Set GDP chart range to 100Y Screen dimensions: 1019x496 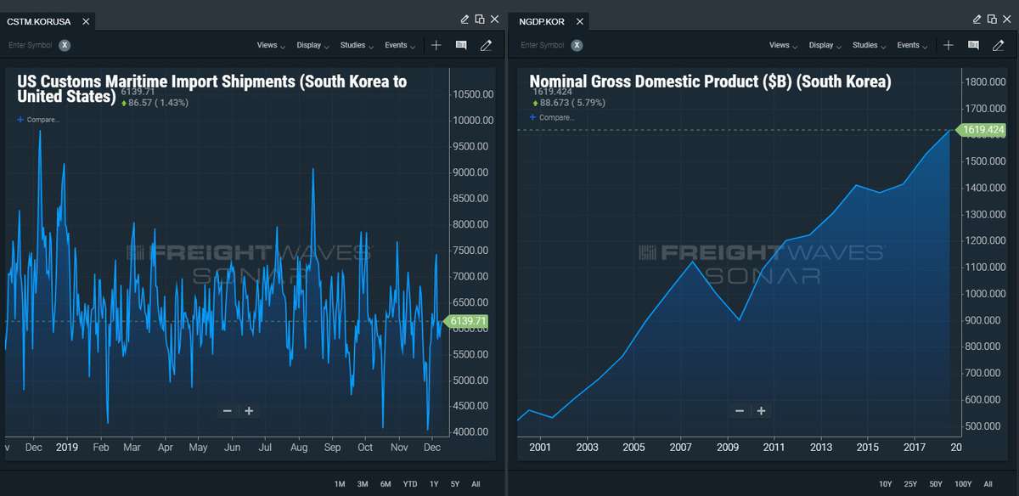tap(965, 484)
